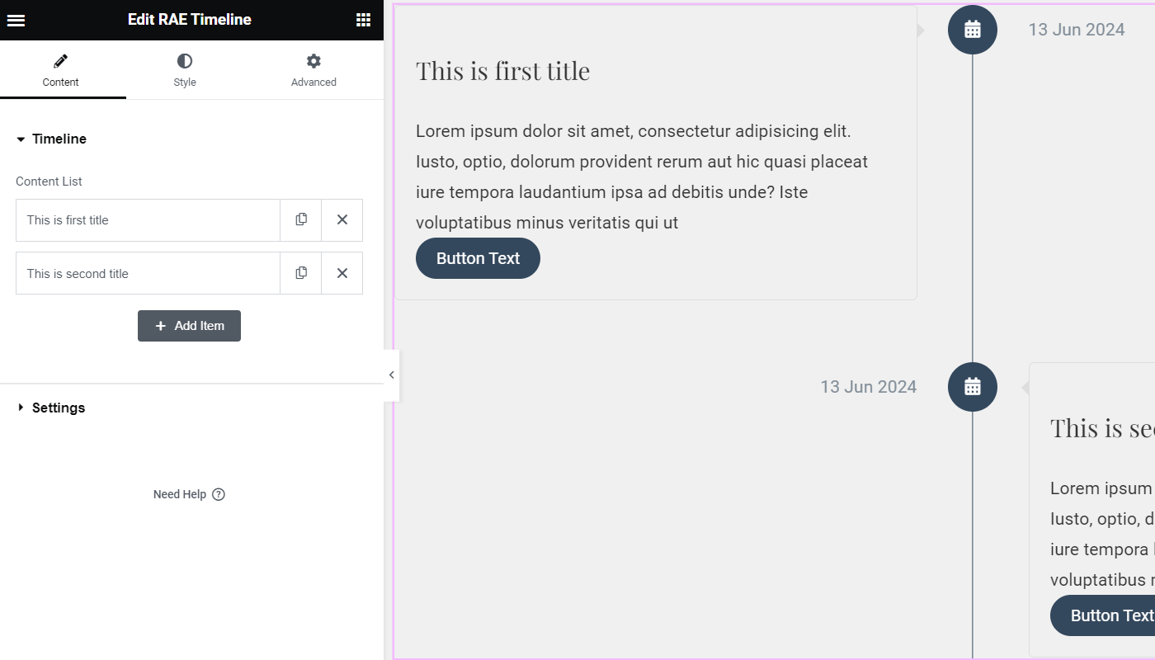The width and height of the screenshot is (1155, 660).
Task: Click the 'Content List' label
Action: pyautogui.click(x=49, y=181)
